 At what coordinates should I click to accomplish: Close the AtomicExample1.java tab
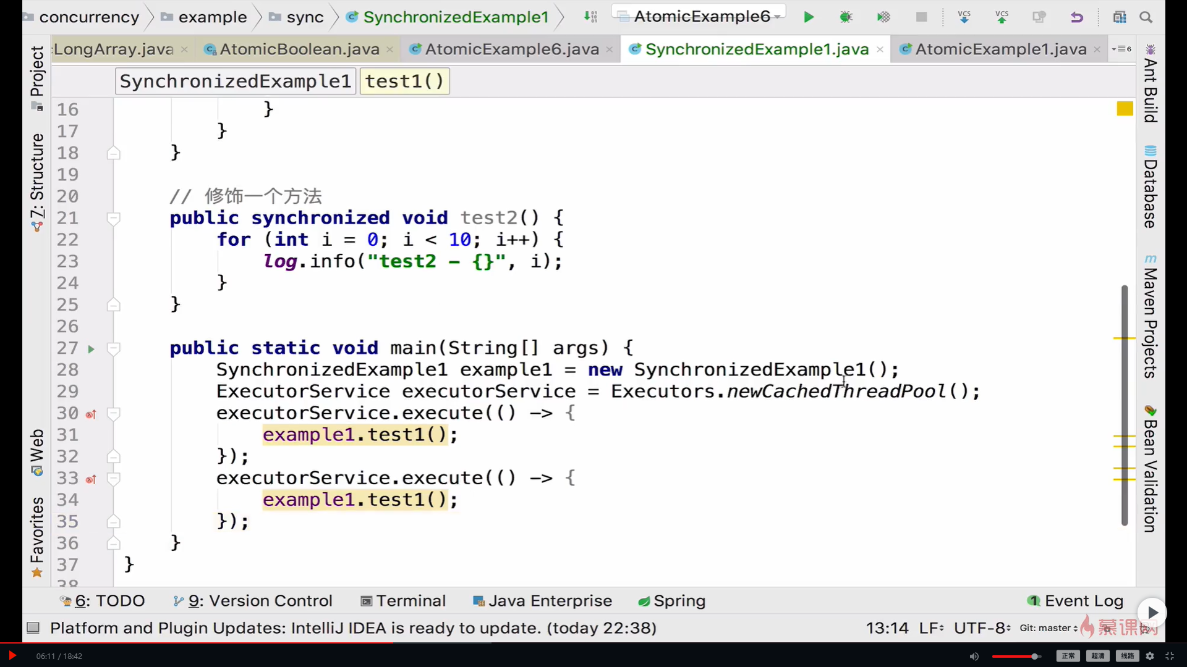(1097, 49)
